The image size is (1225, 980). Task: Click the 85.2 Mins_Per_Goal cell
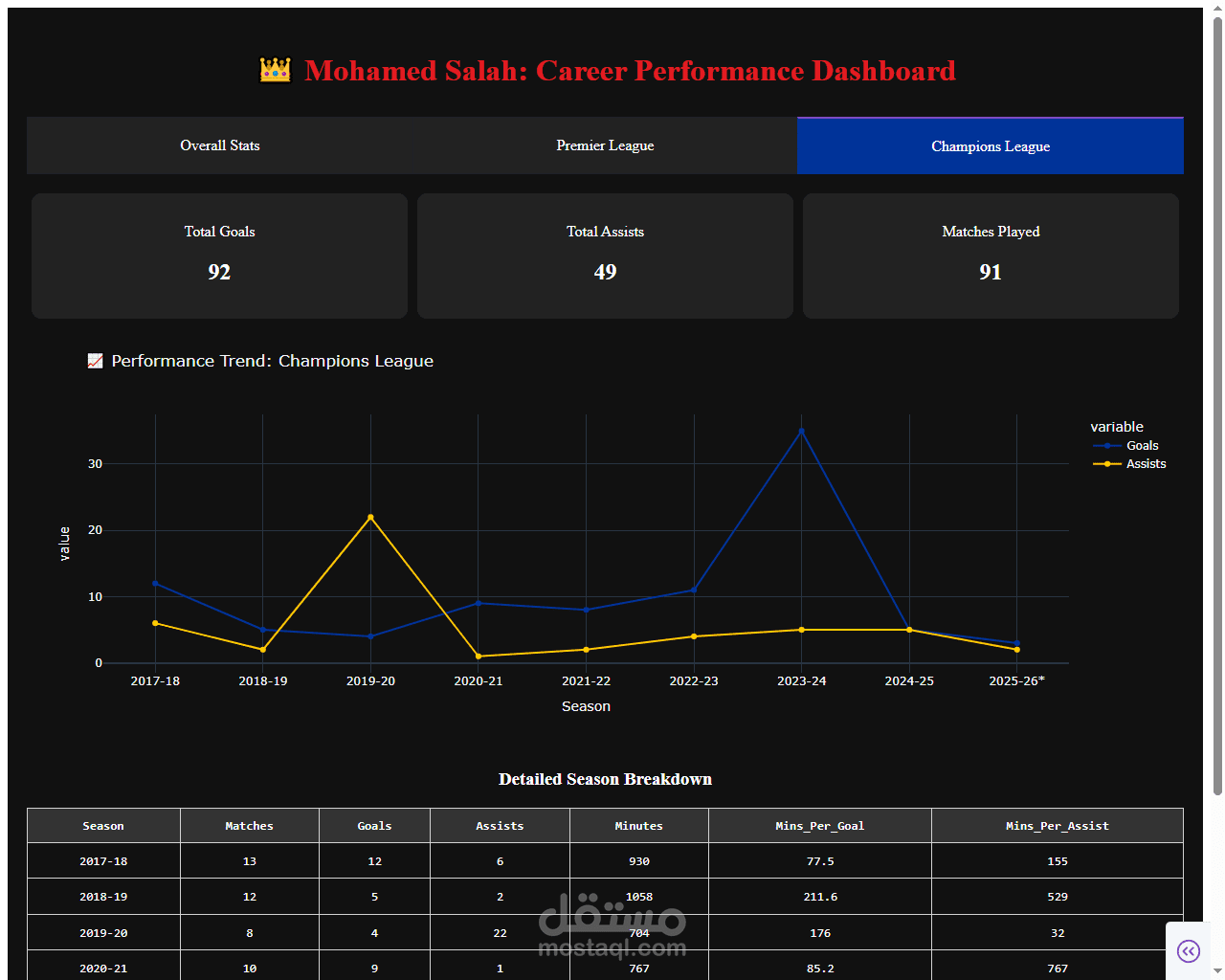tap(820, 966)
